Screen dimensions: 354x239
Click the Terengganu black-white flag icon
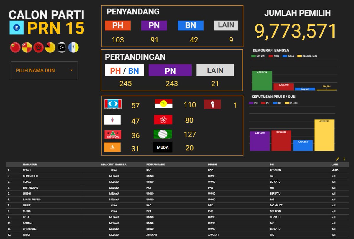(x=62, y=47)
